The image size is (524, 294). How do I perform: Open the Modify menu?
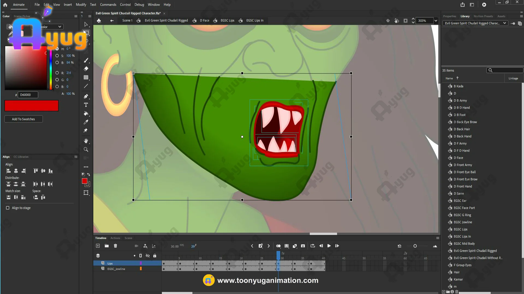pos(81,5)
